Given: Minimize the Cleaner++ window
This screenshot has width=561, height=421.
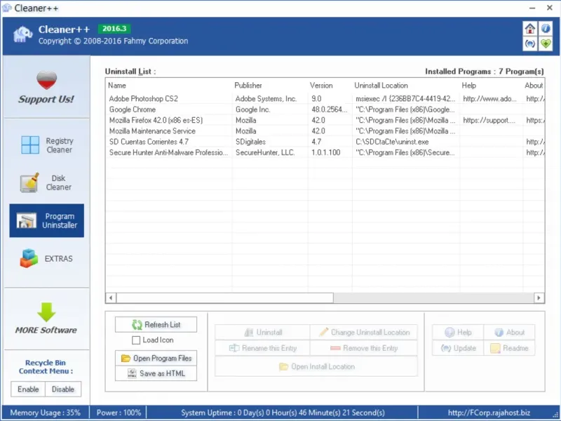Looking at the screenshot, I should pyautogui.click(x=532, y=8).
